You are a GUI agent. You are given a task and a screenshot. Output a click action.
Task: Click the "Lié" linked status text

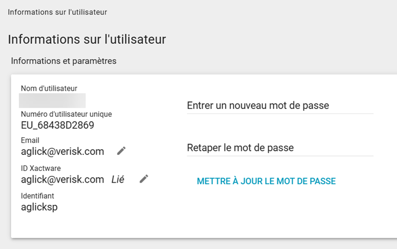[x=118, y=179]
